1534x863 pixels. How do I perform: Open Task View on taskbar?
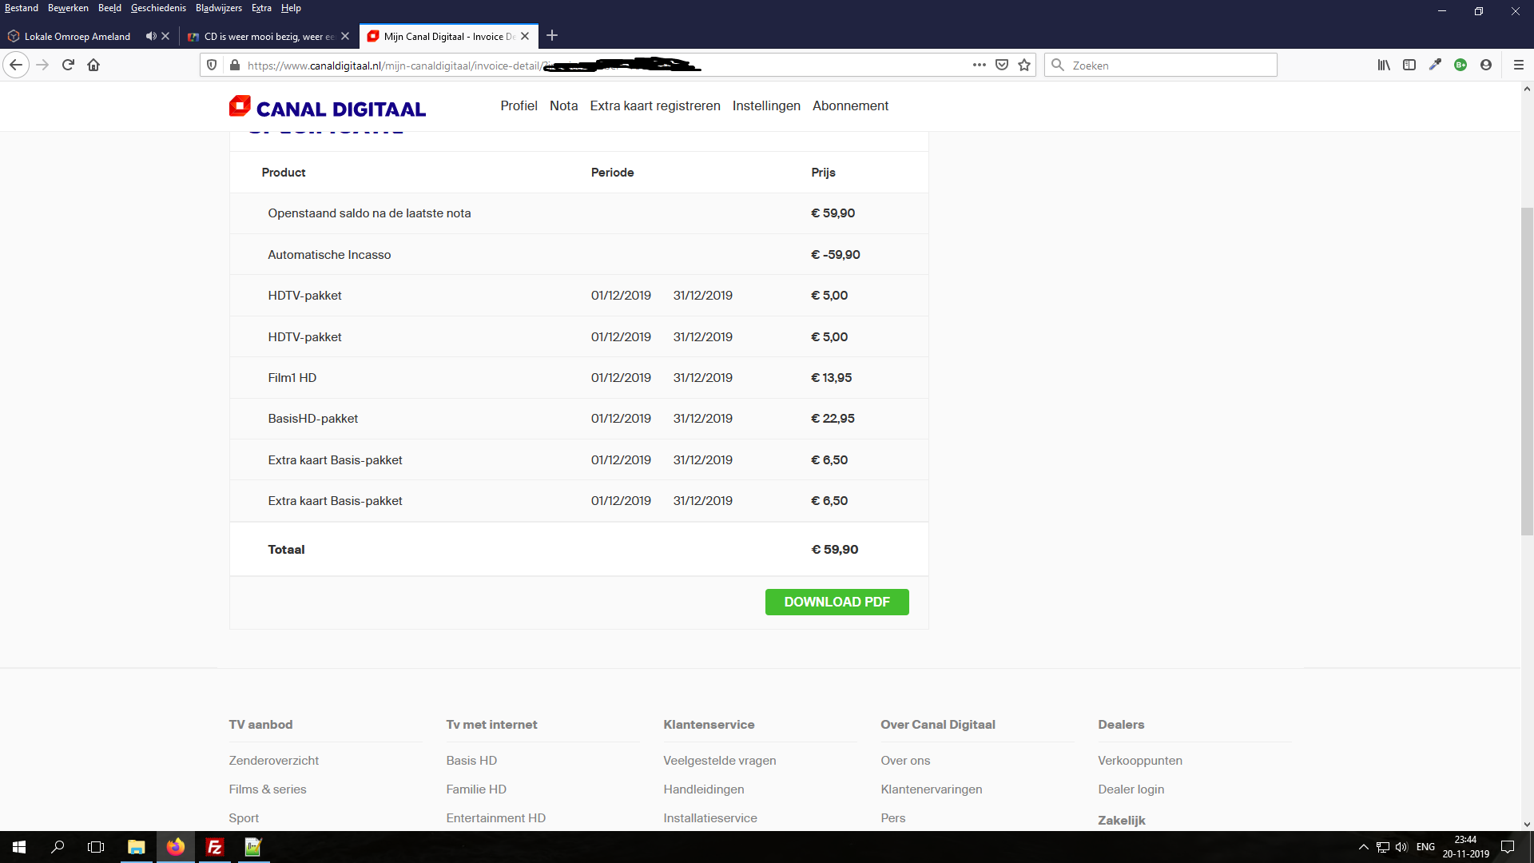(x=96, y=847)
